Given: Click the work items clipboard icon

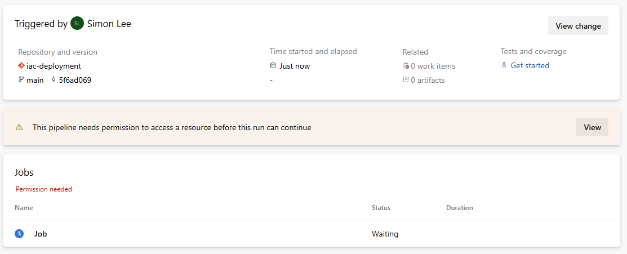Looking at the screenshot, I should (406, 66).
